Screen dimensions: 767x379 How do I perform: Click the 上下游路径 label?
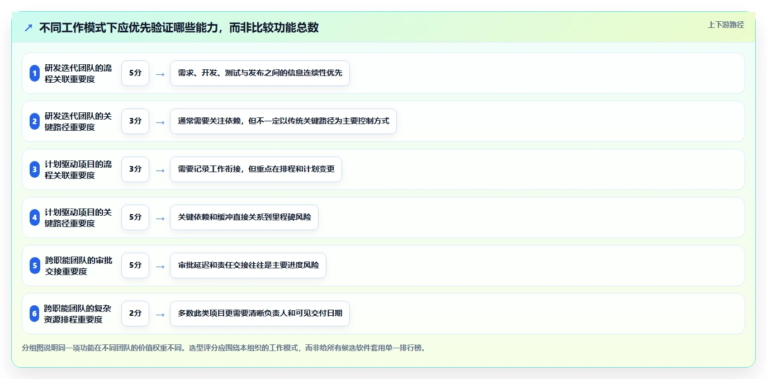tap(726, 25)
